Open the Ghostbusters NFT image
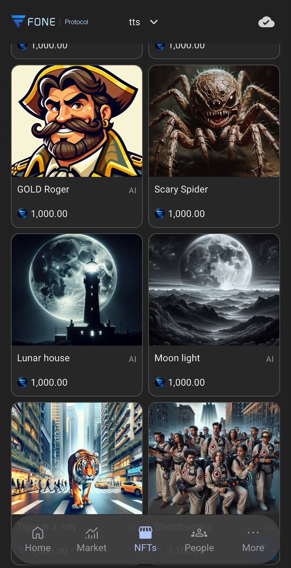The height and width of the screenshot is (568, 291). click(214, 458)
